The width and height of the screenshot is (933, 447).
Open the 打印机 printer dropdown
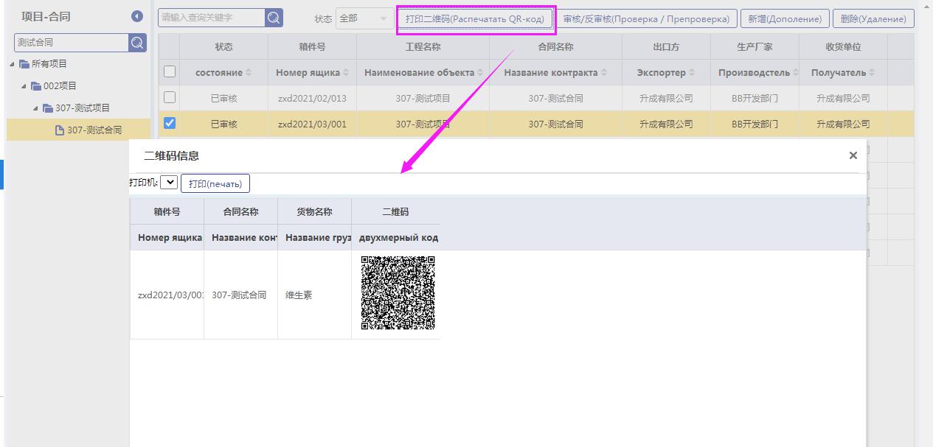point(168,182)
